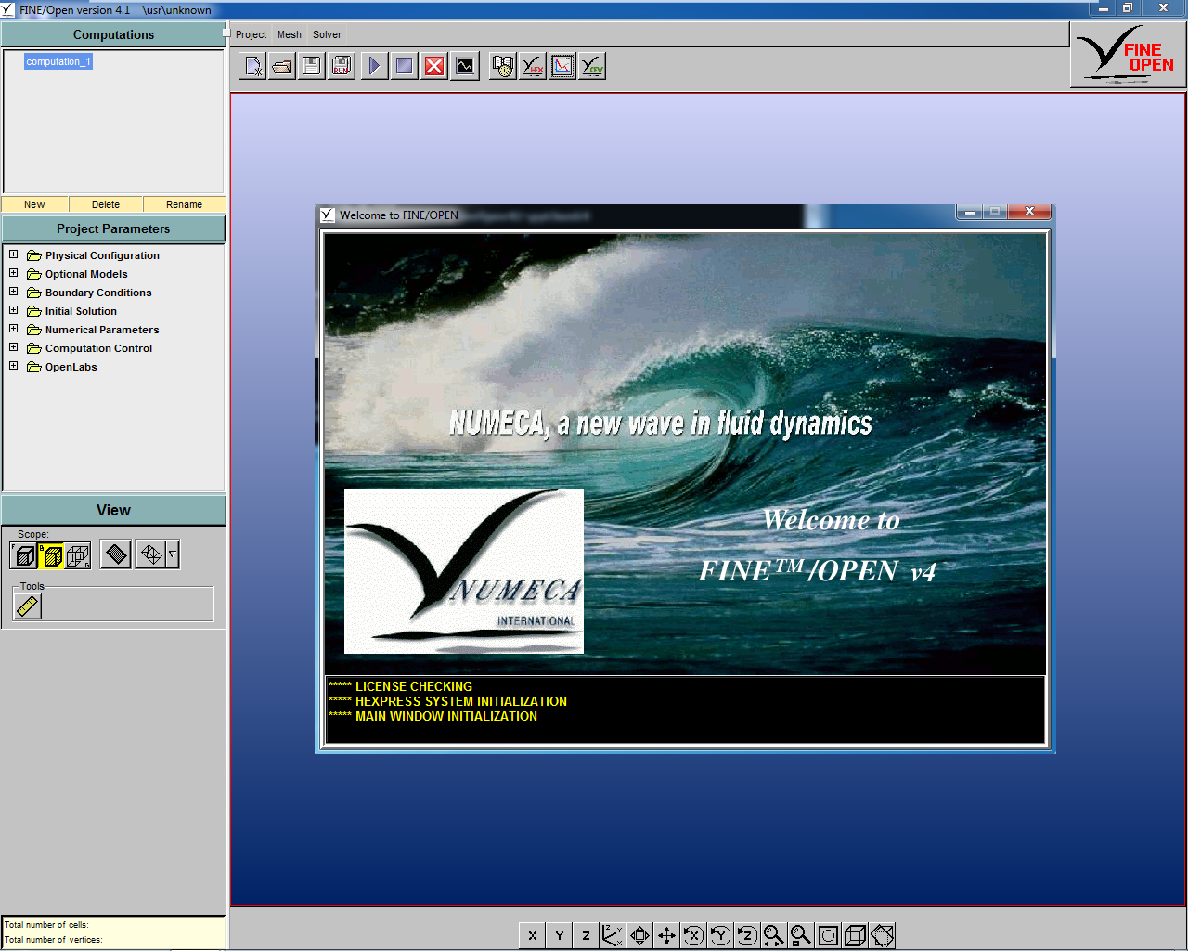This screenshot has height=951, width=1188.
Task: Click the Save and RUN icon
Action: [x=342, y=66]
